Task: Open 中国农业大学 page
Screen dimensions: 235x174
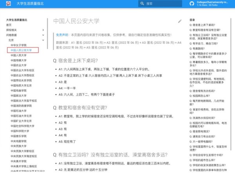Action: pyautogui.click(x=18, y=65)
